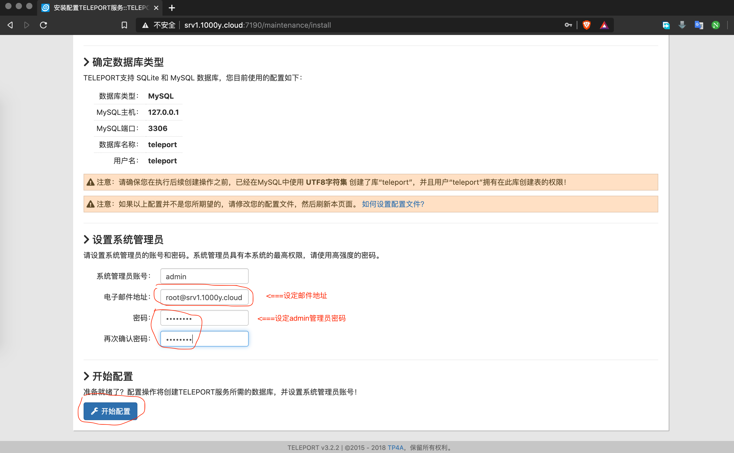Viewport: 734px width, 453px height.
Task: Click the 3306 port value
Action: click(x=158, y=129)
